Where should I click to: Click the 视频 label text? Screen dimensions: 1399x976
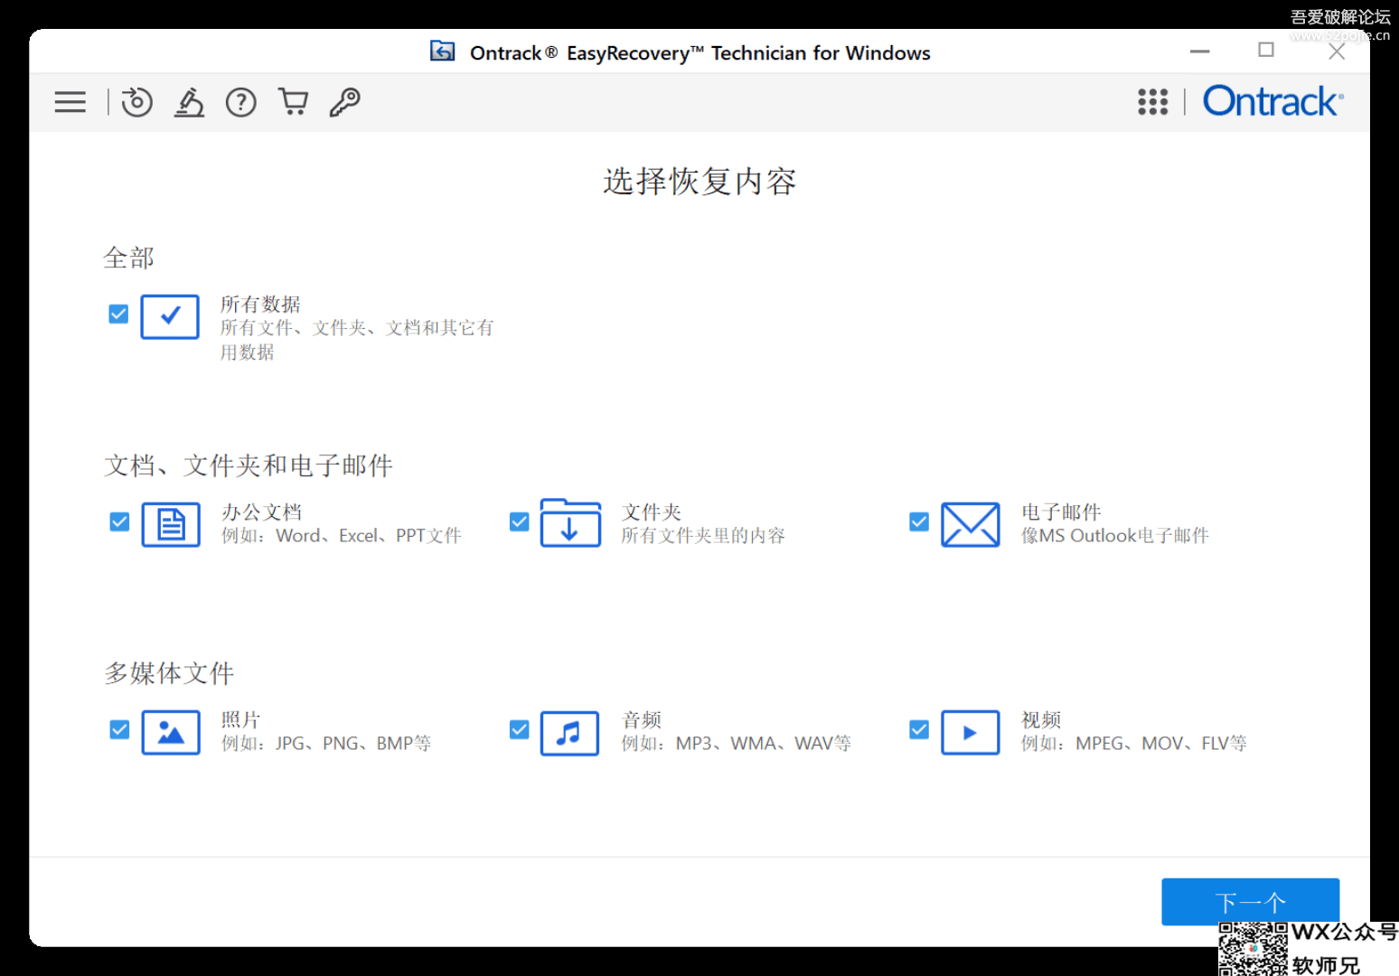(1041, 720)
